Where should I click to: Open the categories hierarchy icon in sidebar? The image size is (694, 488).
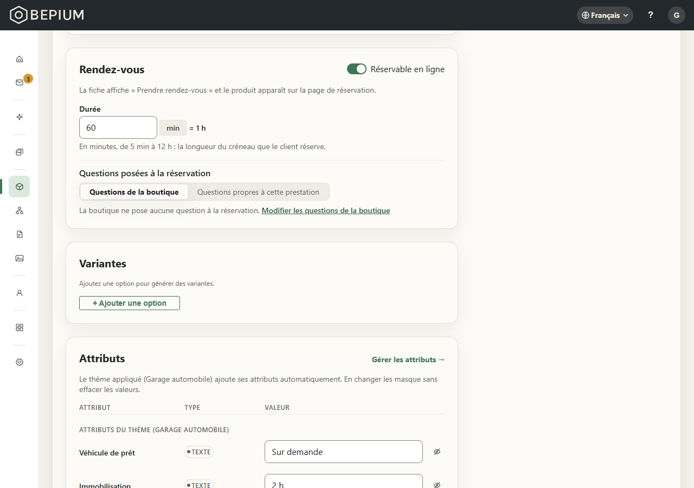[20, 210]
